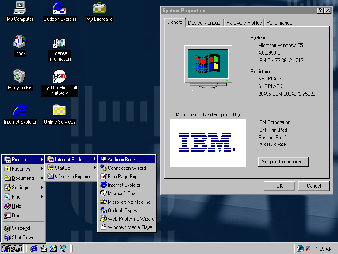Screen dimensions: 338x254
Task: Choose Shut Down... from Start menu
Action: (24, 237)
